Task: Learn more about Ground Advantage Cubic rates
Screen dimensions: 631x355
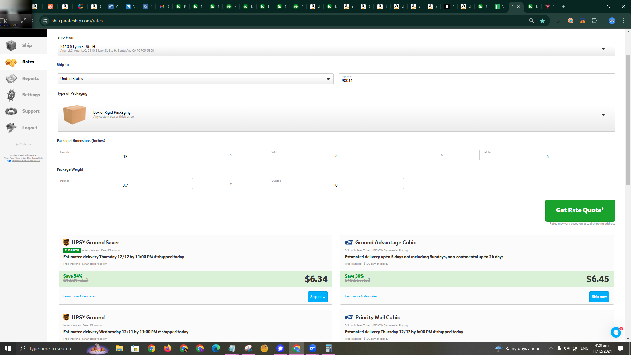Action: click(x=361, y=296)
